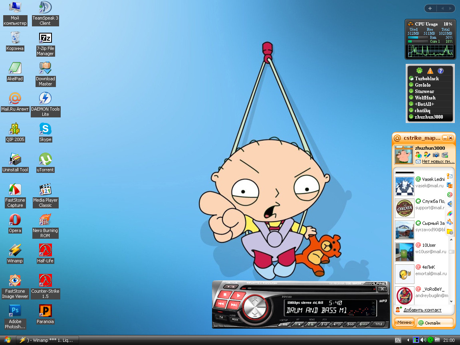Select contact 4еЛиК in Agent list

click(420, 274)
